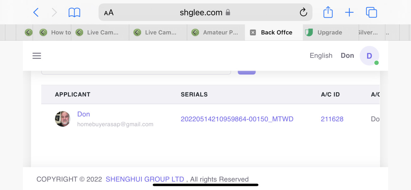Viewport: 411px width, 190px height.
Task: Open a new tab with plus icon
Action: (349, 13)
